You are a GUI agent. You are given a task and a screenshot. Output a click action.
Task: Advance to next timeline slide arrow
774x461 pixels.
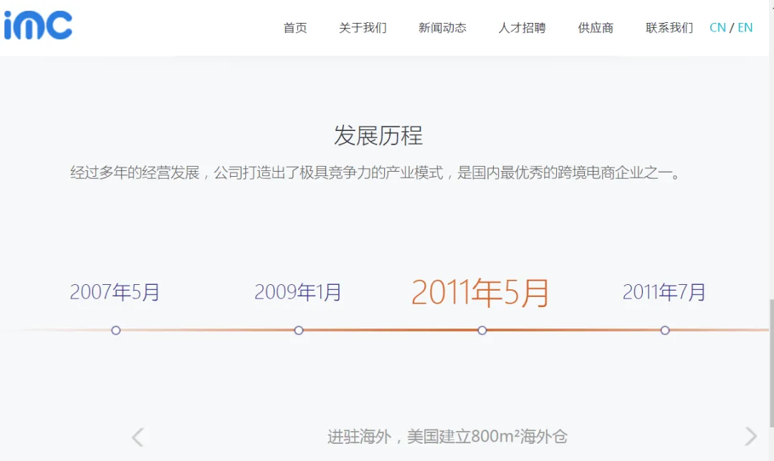pos(750,437)
